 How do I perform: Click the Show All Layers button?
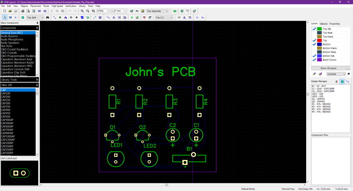(328, 68)
